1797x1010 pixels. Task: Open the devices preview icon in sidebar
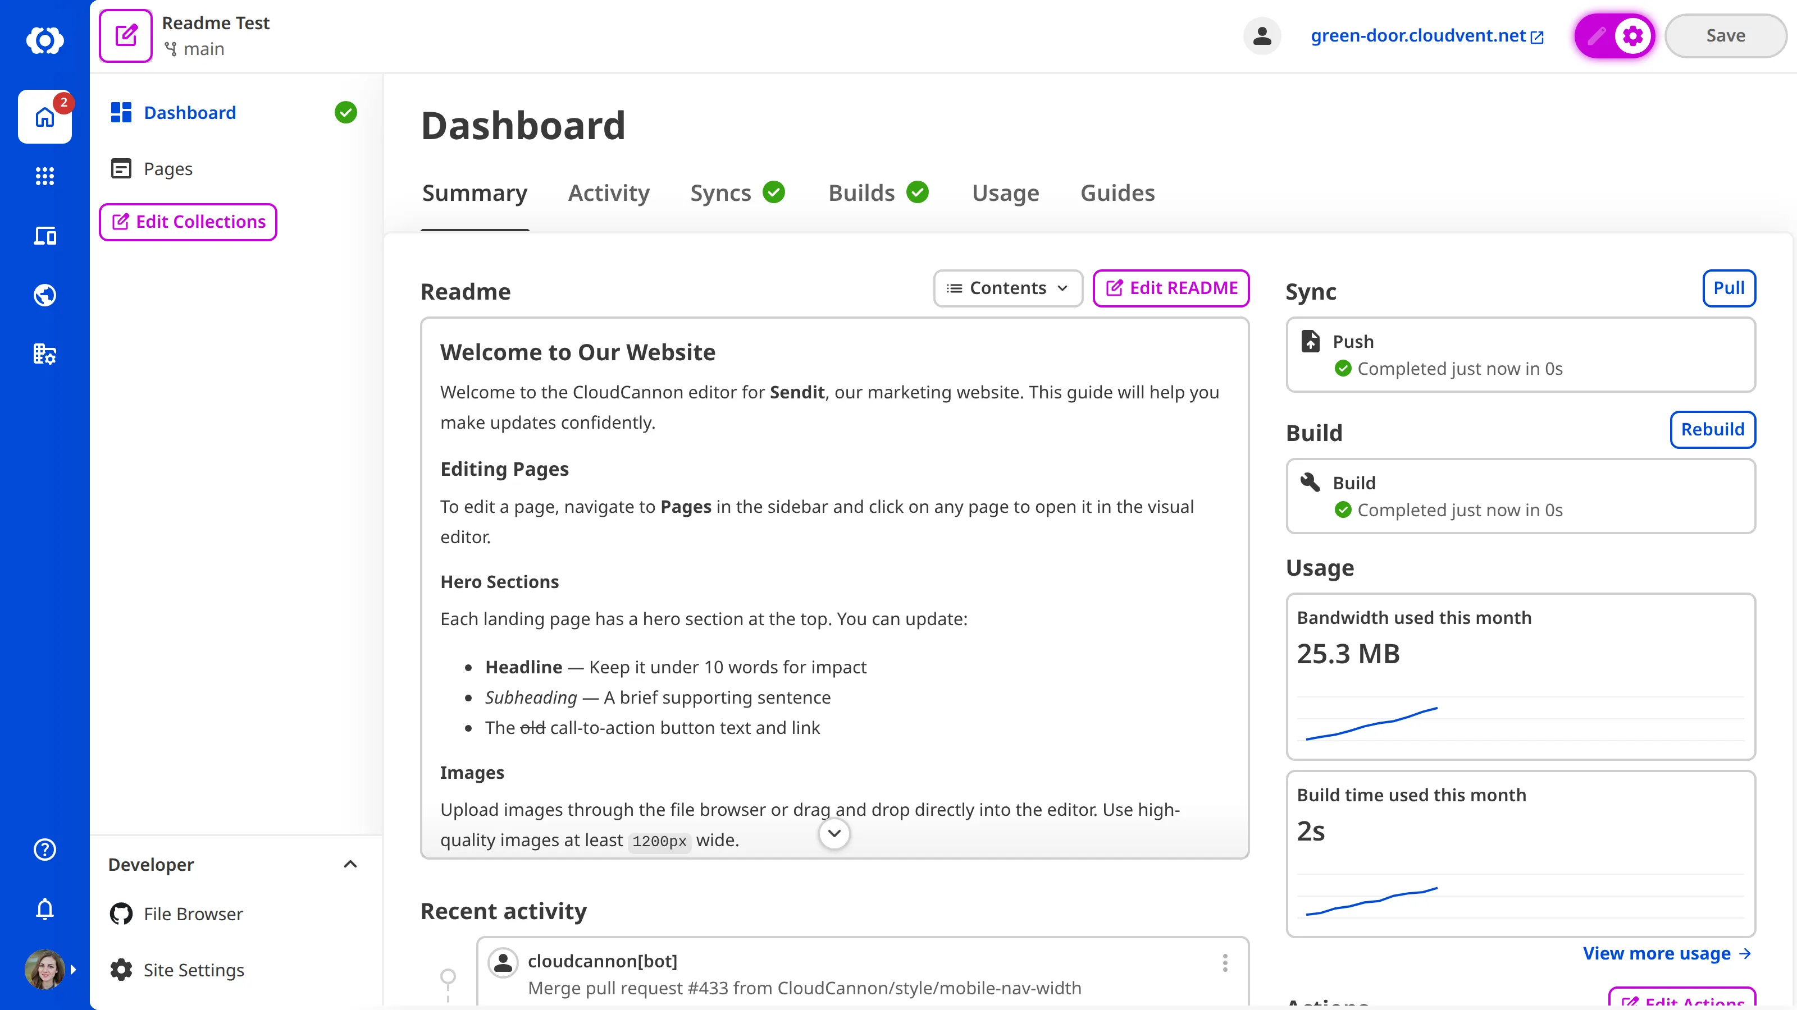tap(45, 236)
